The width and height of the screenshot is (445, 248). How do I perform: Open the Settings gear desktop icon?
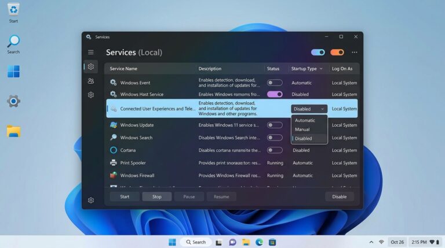tap(13, 101)
